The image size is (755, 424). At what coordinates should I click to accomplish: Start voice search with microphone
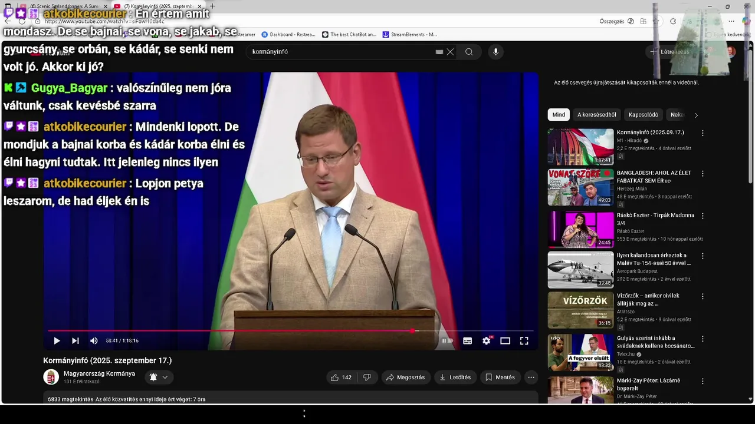tap(495, 52)
